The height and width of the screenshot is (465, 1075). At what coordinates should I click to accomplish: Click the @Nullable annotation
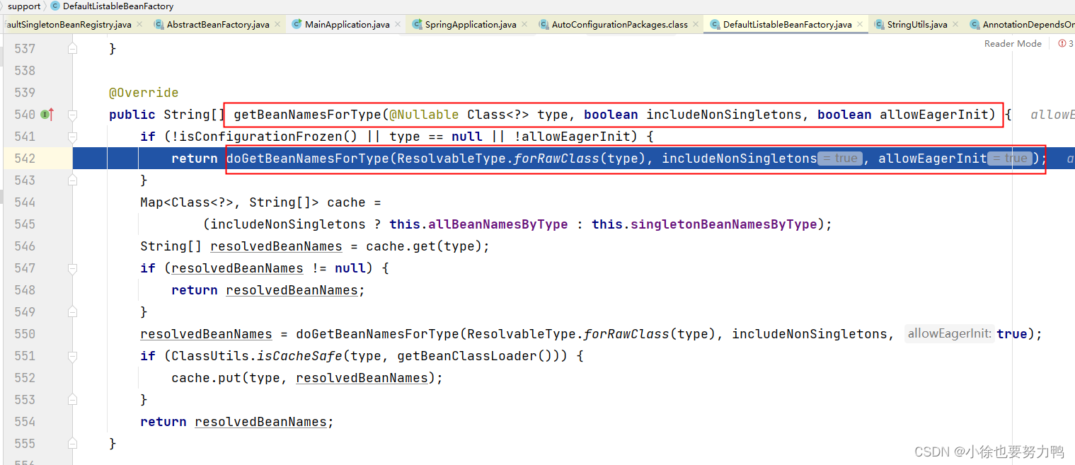coord(424,115)
